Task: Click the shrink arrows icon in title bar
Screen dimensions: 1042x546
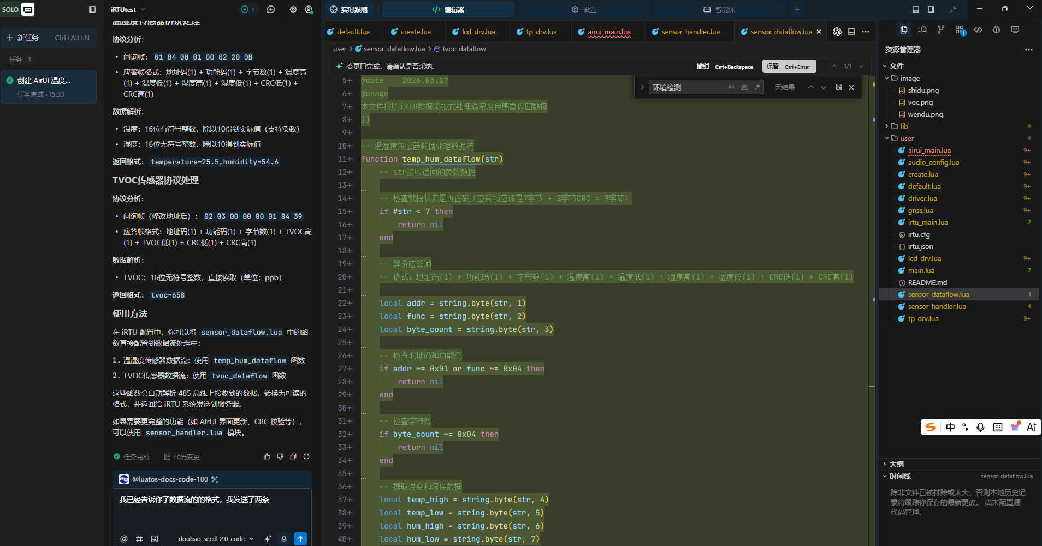Action: click(x=952, y=9)
